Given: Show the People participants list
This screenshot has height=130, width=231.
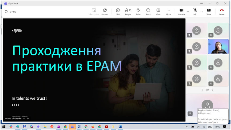Looking at the screenshot, I should (128, 11).
